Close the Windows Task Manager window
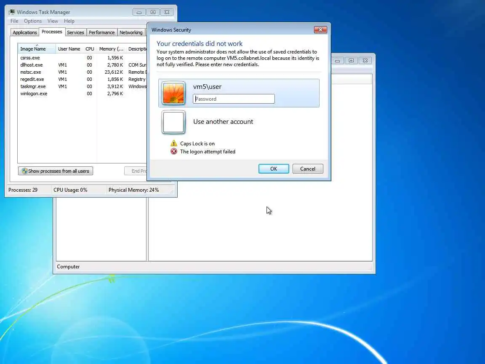 coord(167,12)
